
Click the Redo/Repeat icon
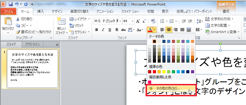coord(26,4)
